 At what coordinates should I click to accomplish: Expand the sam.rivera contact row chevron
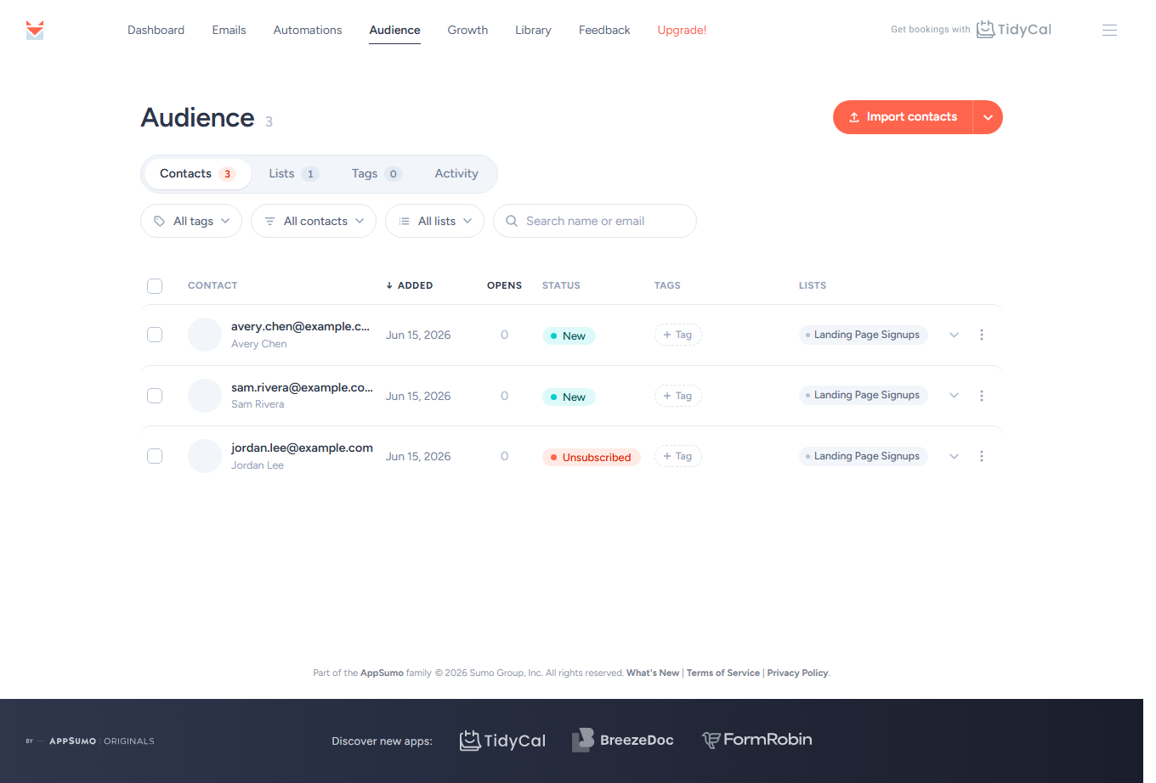(954, 396)
